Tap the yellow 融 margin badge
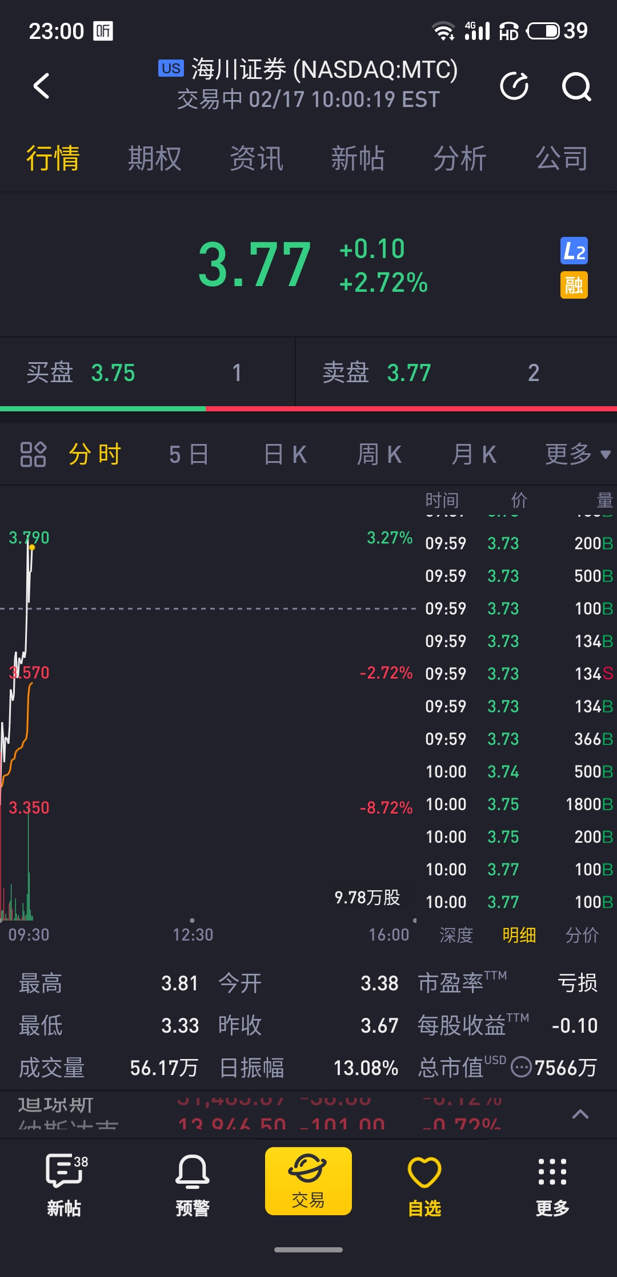The image size is (617, 1277). point(574,285)
